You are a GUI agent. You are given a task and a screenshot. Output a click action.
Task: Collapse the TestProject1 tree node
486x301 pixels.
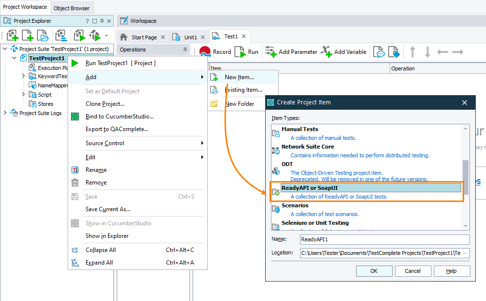[x=14, y=58]
